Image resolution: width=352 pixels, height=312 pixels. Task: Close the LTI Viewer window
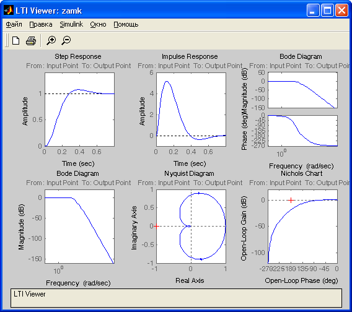[x=341, y=11]
